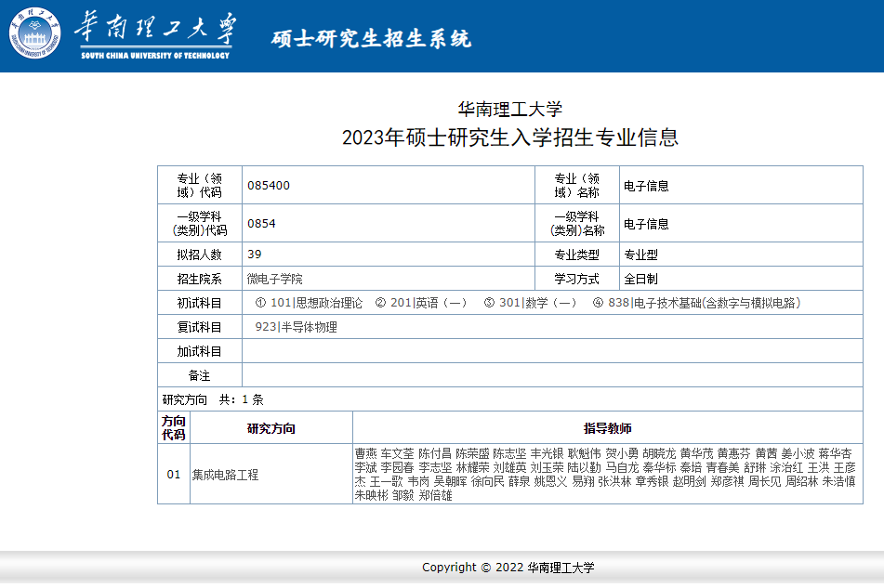Click the 专业（领域）名称 label cell
Screen dimensions: 884x588
(x=576, y=185)
